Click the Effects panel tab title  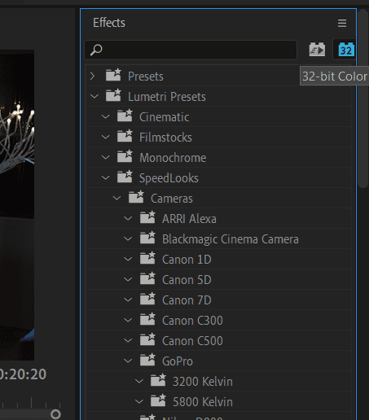(109, 23)
